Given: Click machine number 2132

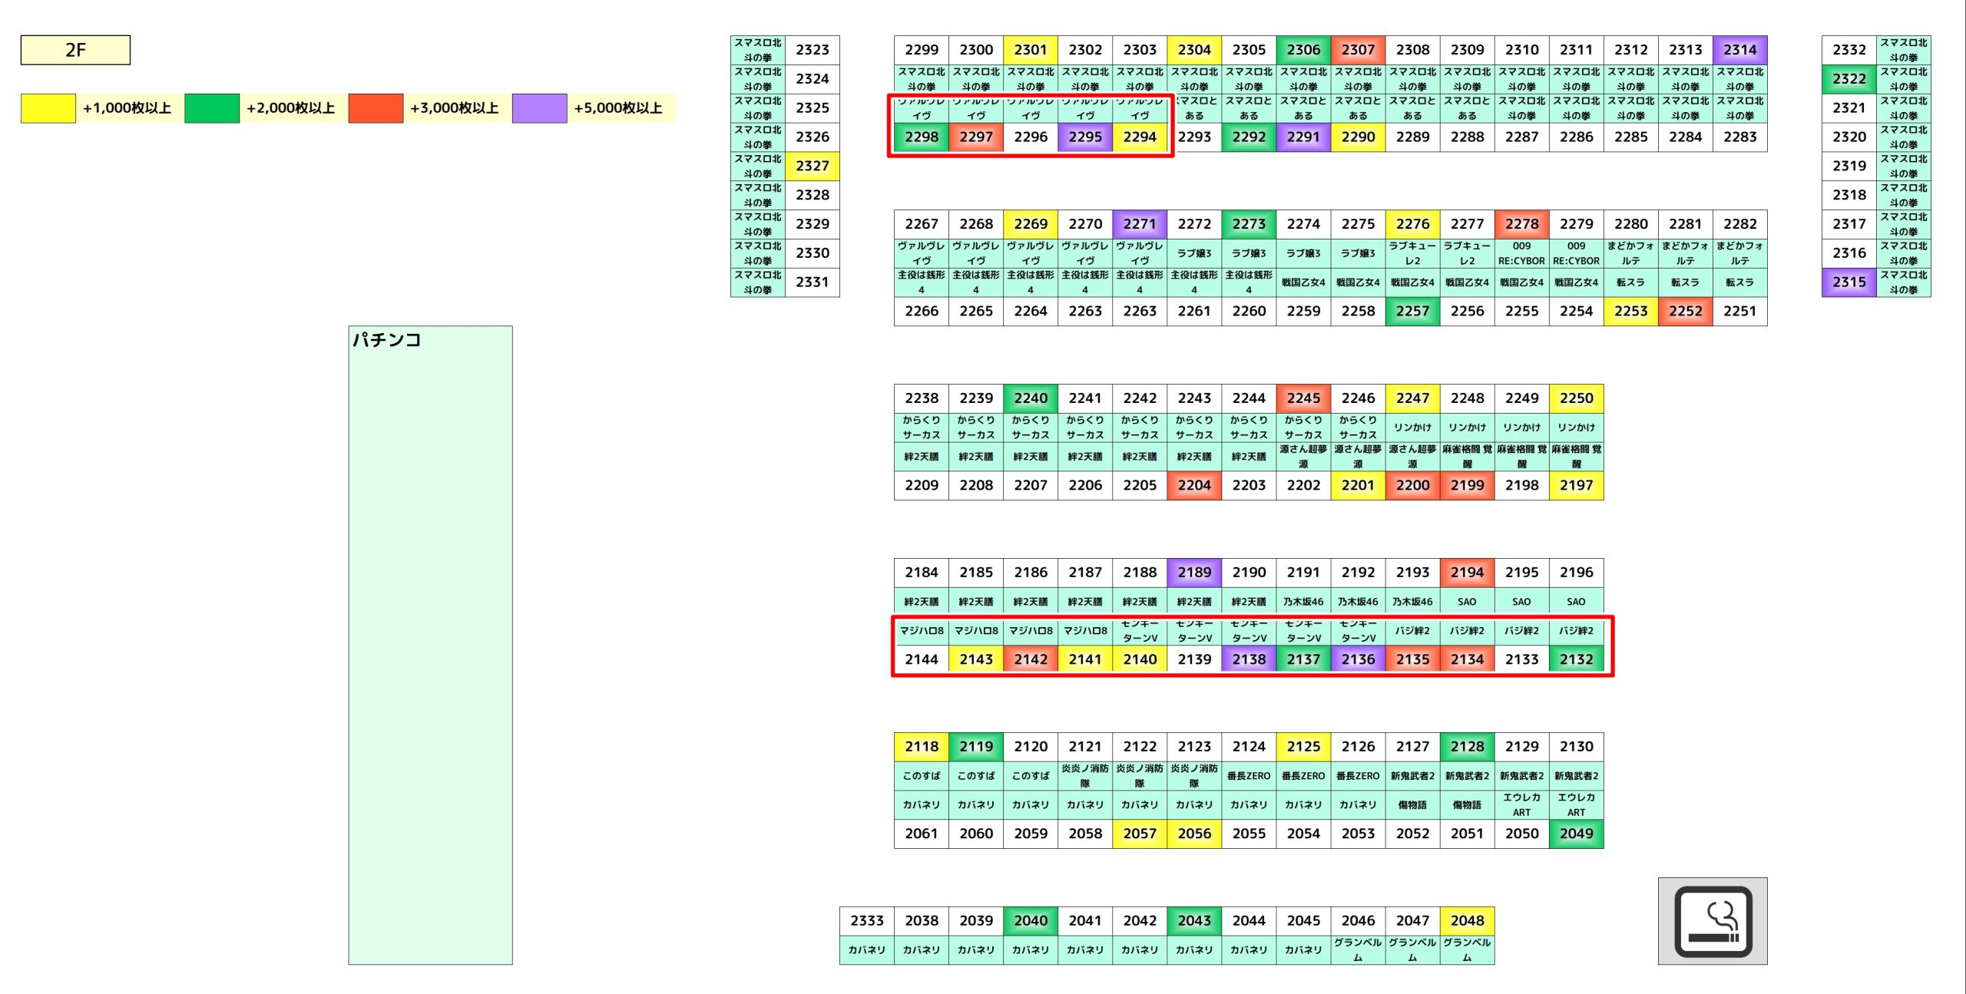Looking at the screenshot, I should tap(1576, 659).
